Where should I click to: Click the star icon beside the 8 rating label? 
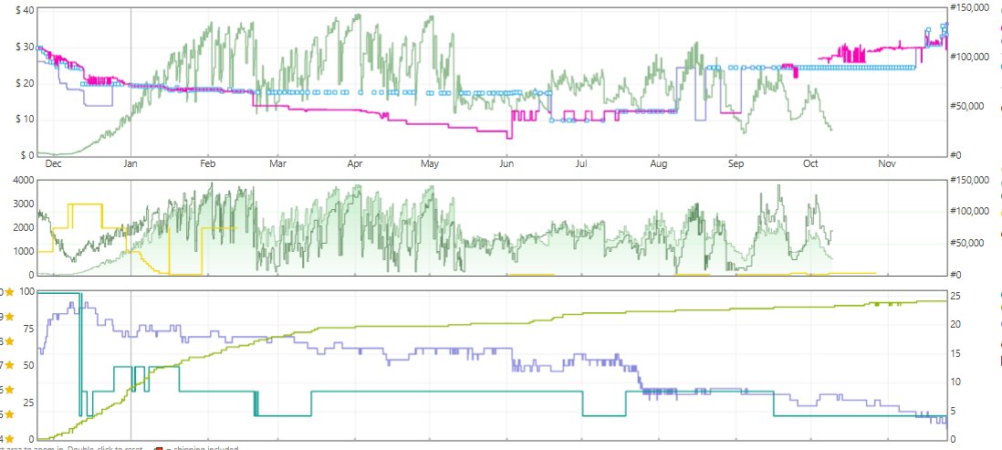click(x=9, y=341)
